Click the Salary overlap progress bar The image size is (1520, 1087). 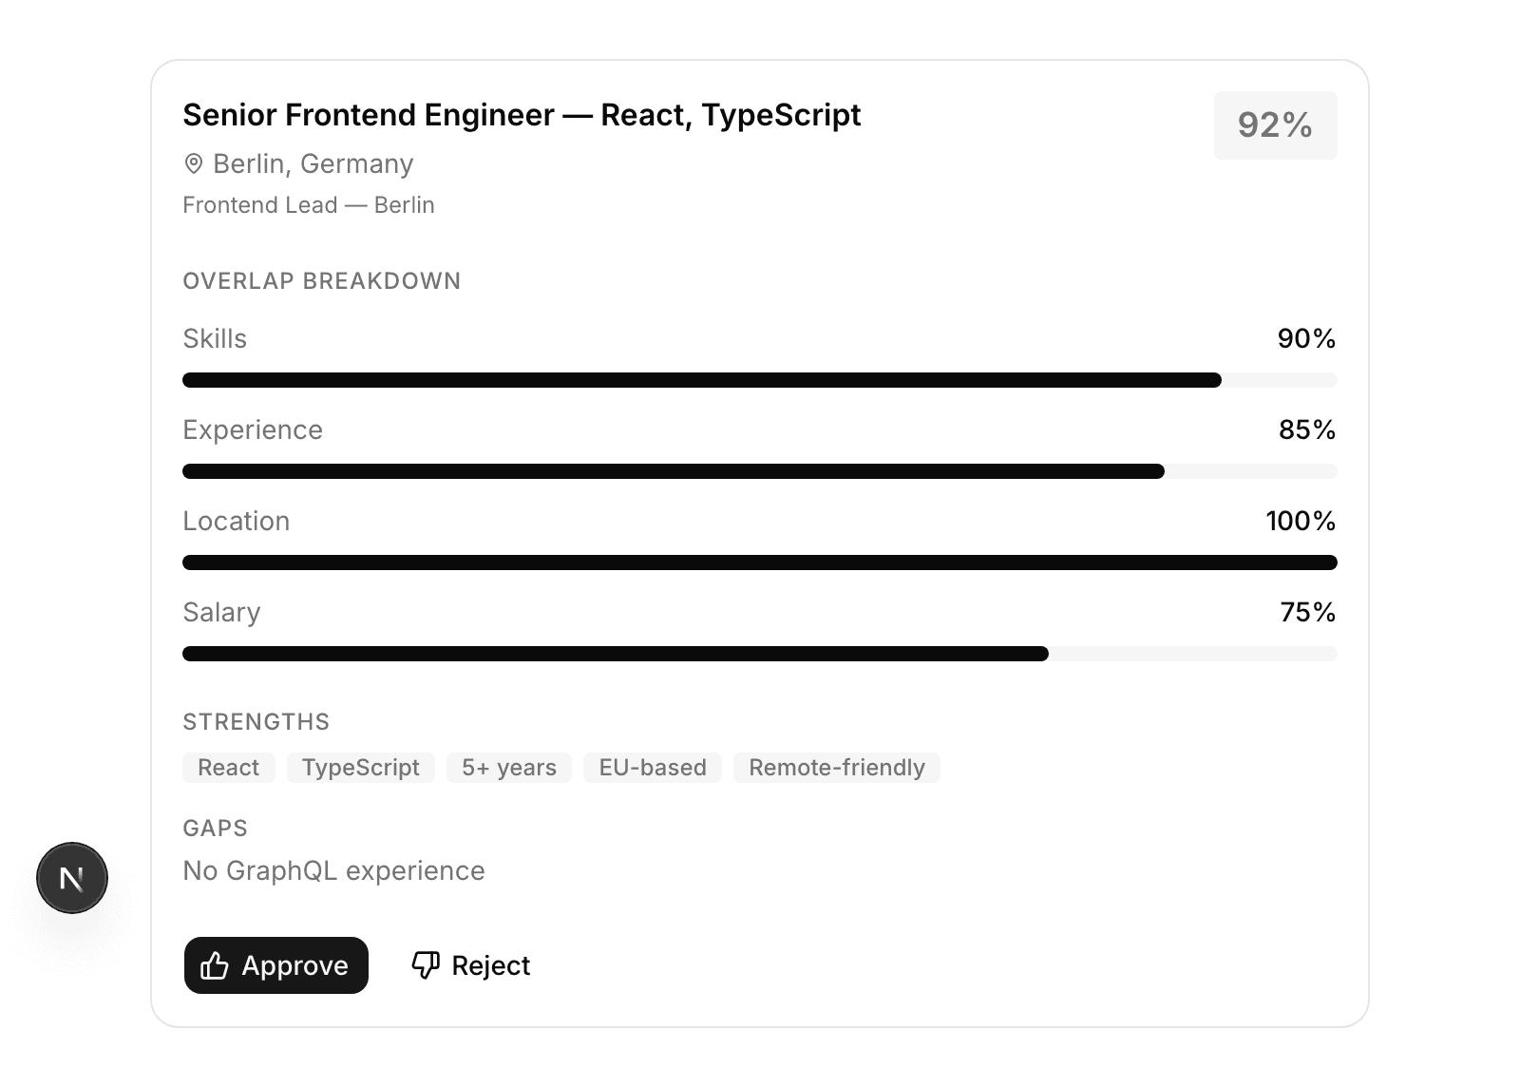click(759, 654)
